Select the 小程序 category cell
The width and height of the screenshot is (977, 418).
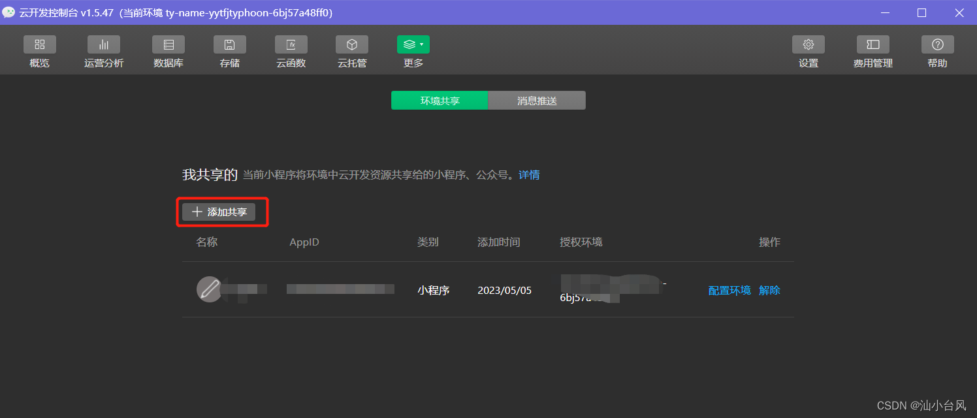tap(434, 290)
